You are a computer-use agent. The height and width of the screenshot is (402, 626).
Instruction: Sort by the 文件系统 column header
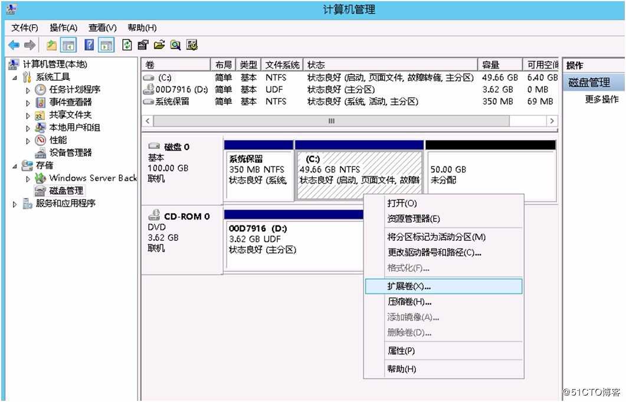[x=282, y=65]
